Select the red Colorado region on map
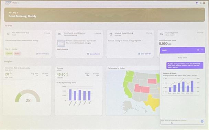209x130 pixels. click(145, 89)
